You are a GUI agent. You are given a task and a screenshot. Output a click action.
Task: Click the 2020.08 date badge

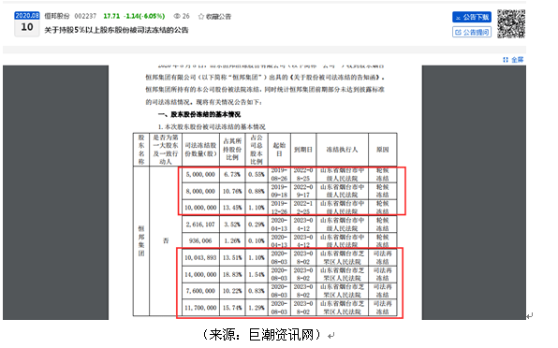(27, 15)
